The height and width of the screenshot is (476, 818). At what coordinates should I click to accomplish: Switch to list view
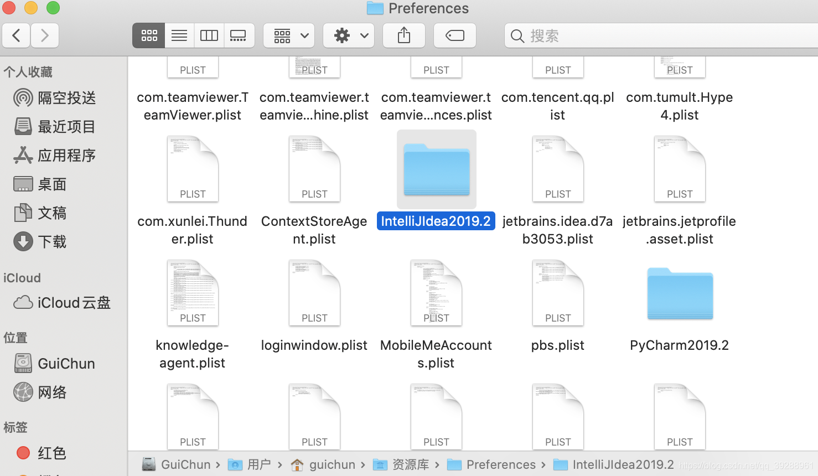pos(179,36)
